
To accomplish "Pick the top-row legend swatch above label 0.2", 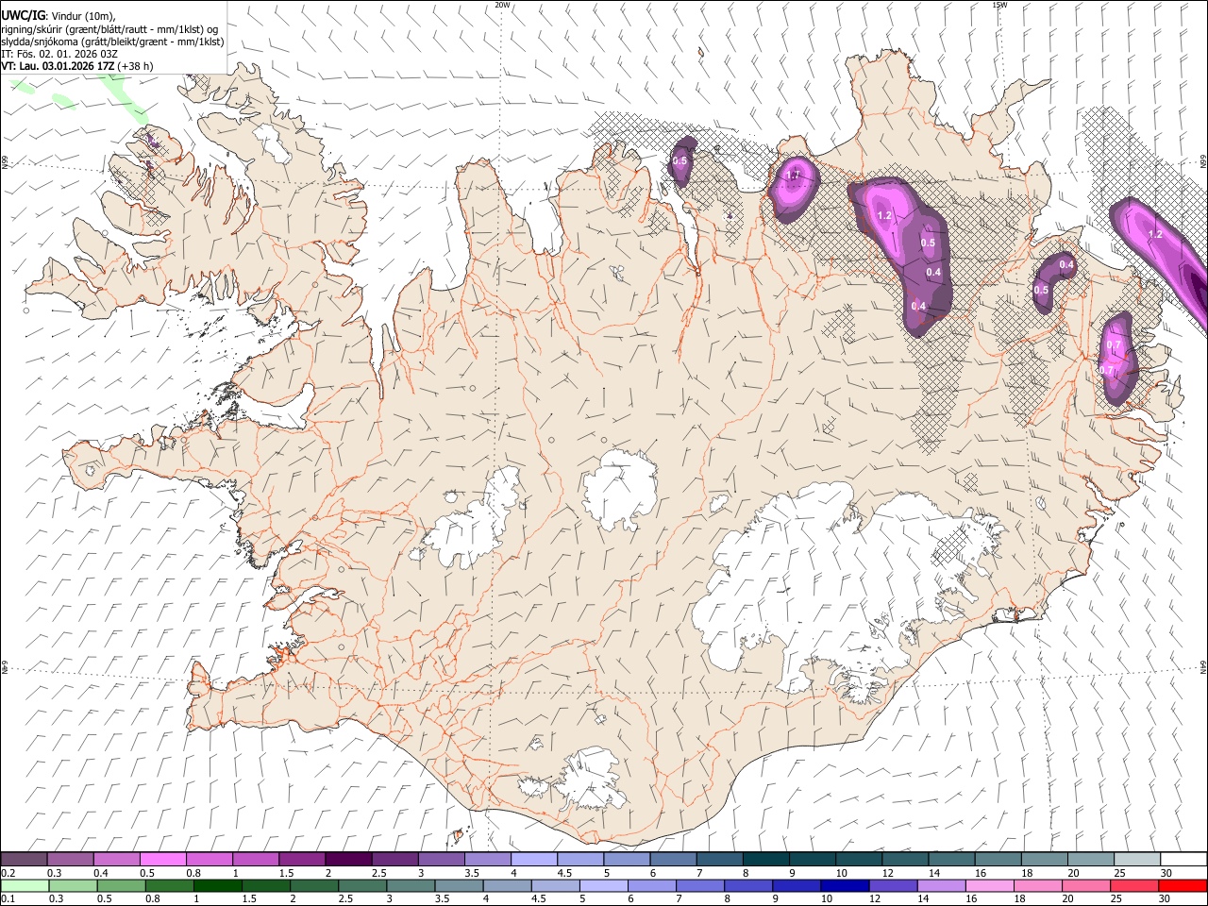I will pyautogui.click(x=24, y=859).
